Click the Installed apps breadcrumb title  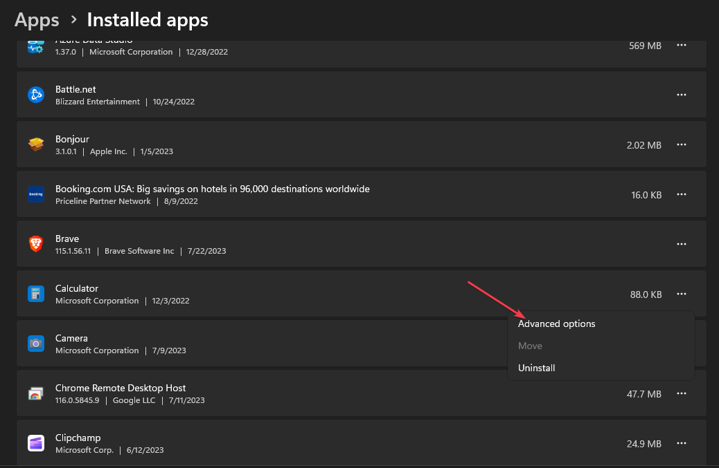(x=148, y=20)
